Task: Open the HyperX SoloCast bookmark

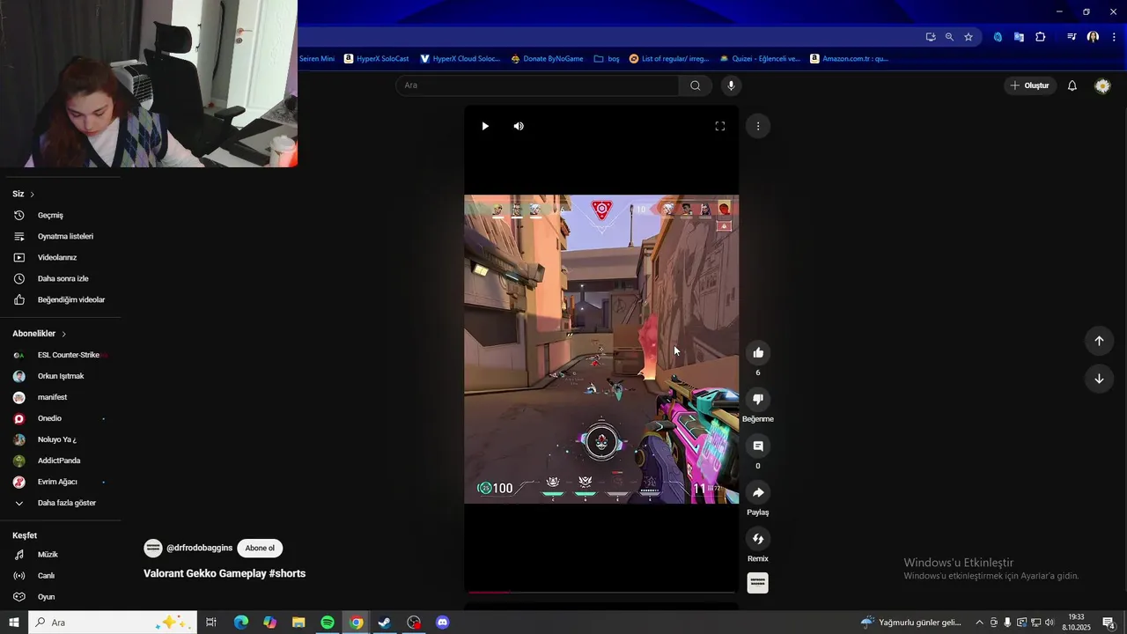Action: click(376, 59)
